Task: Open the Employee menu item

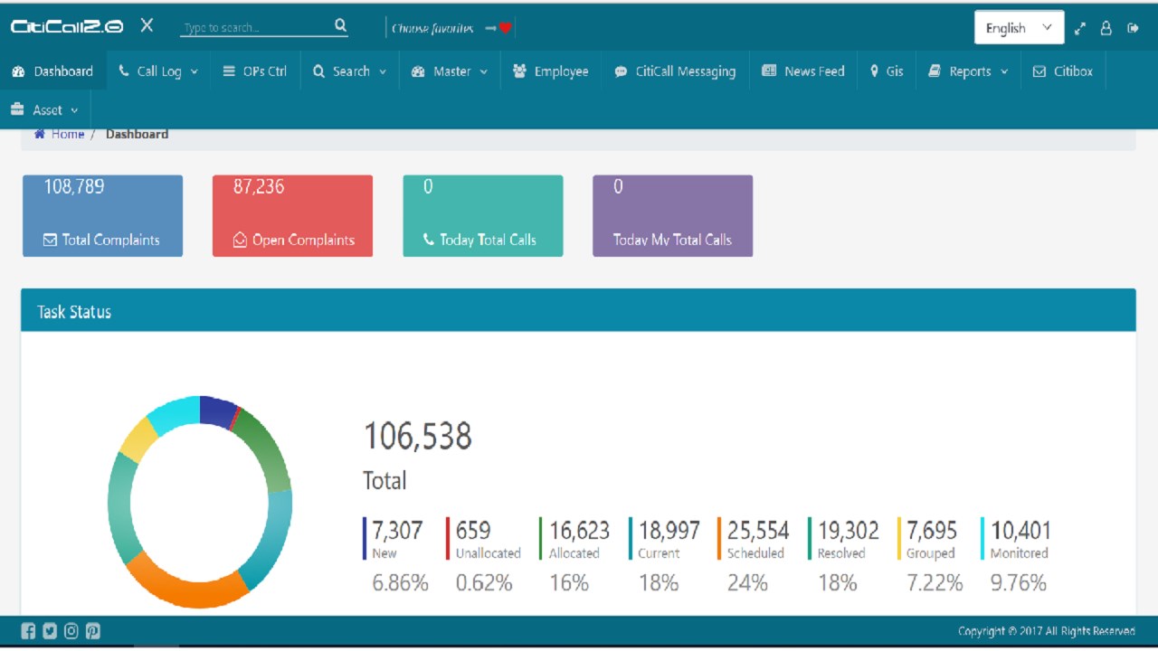Action: [x=551, y=71]
